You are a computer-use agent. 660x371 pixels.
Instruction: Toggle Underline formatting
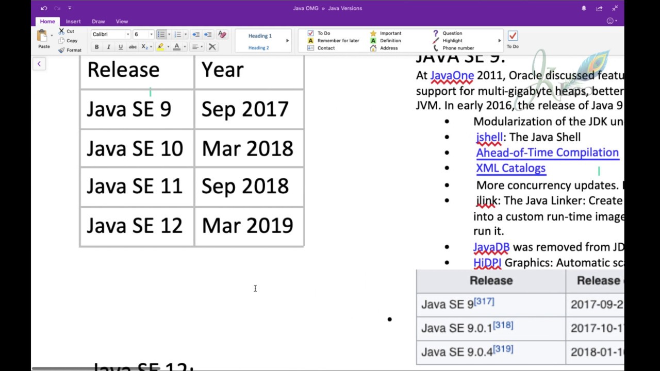click(x=121, y=47)
